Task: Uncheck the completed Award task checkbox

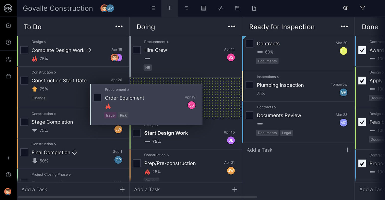Action: point(362,50)
